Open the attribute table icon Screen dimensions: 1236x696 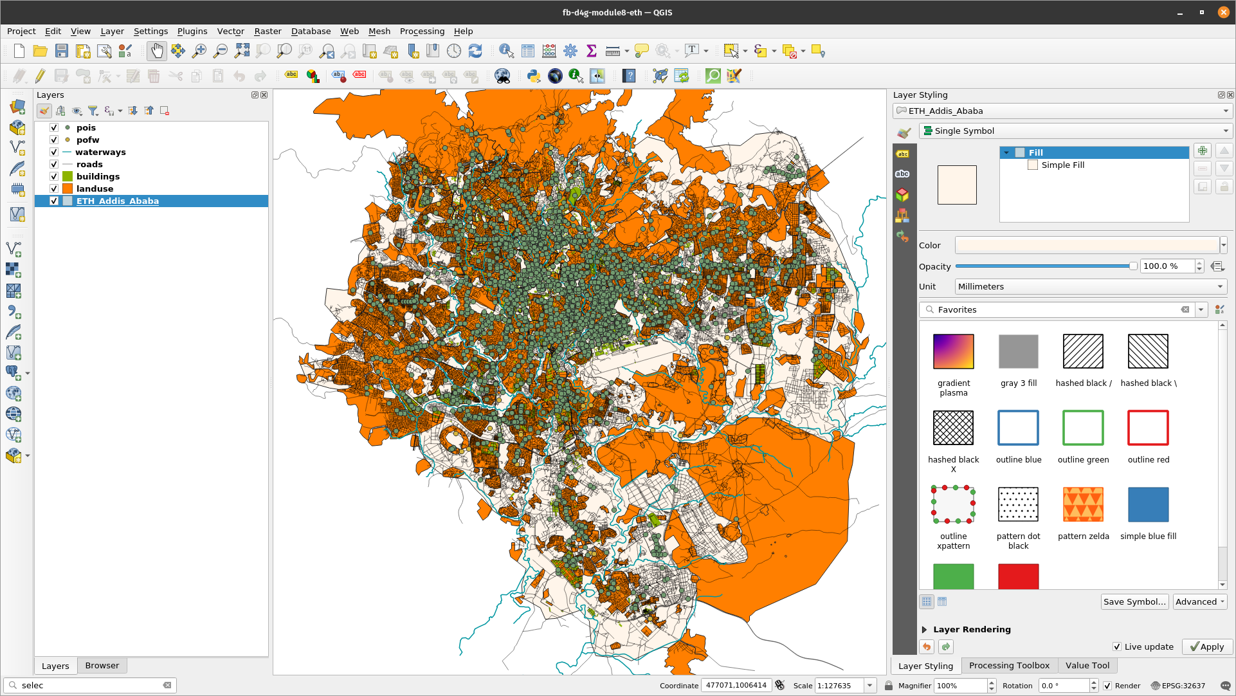[x=528, y=51]
